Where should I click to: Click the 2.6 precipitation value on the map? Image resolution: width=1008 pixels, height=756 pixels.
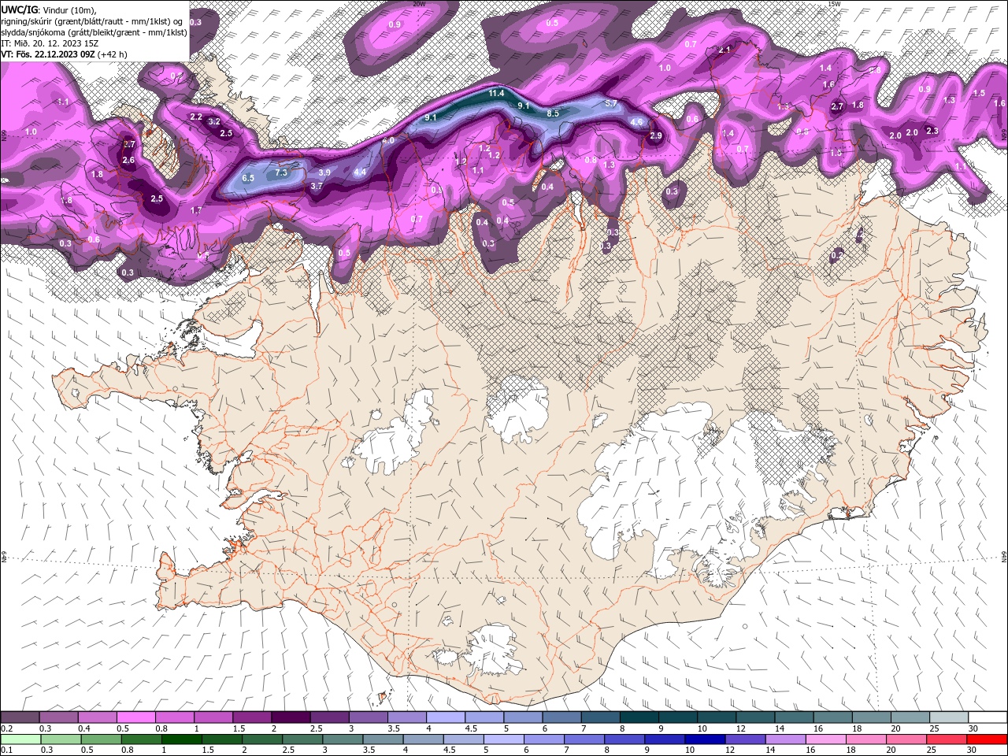[128, 160]
